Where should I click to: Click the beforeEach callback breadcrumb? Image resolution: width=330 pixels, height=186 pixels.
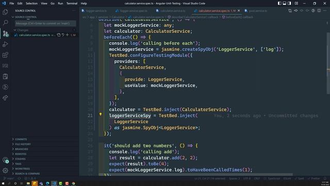pos(237,17)
